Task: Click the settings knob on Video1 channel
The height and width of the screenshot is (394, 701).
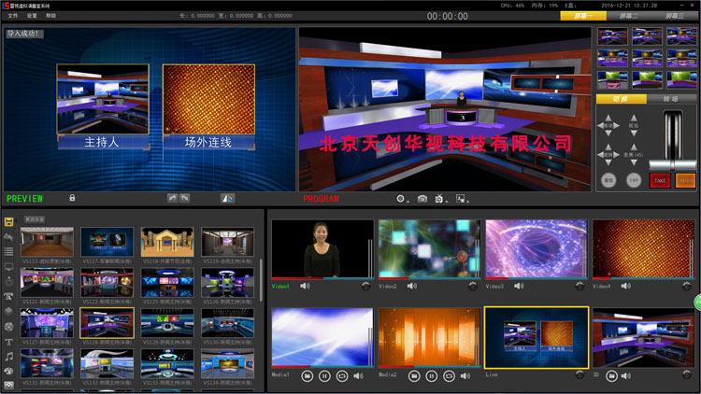Action: (365, 285)
